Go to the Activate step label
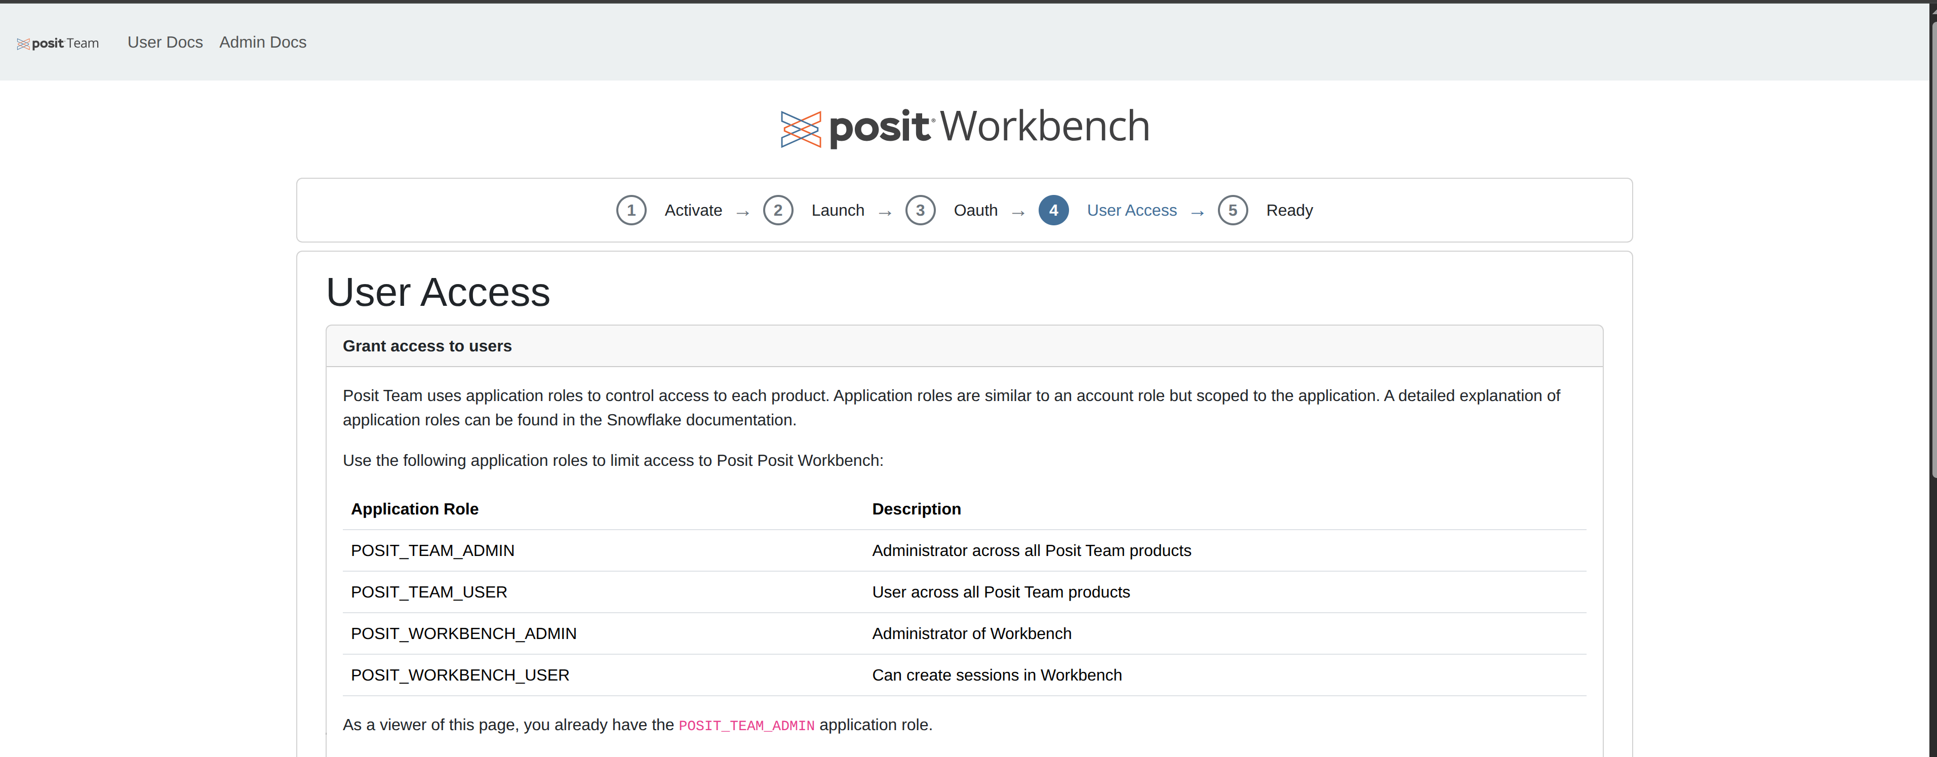The height and width of the screenshot is (757, 1937). point(693,211)
